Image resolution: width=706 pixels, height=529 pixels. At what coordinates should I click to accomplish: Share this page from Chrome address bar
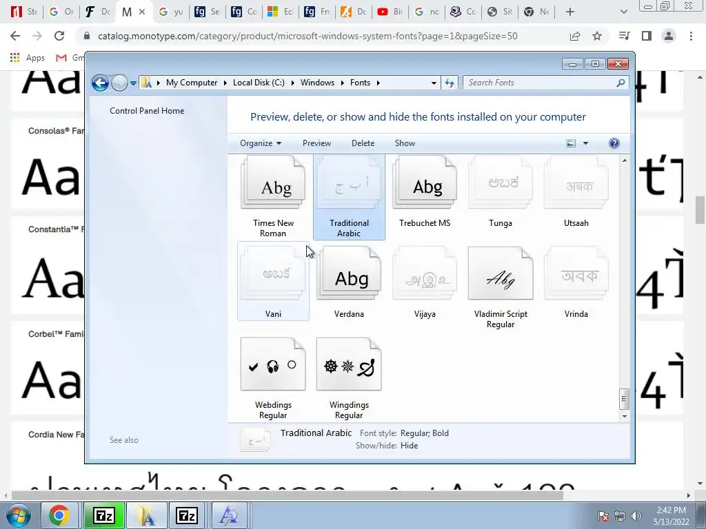coord(575,36)
